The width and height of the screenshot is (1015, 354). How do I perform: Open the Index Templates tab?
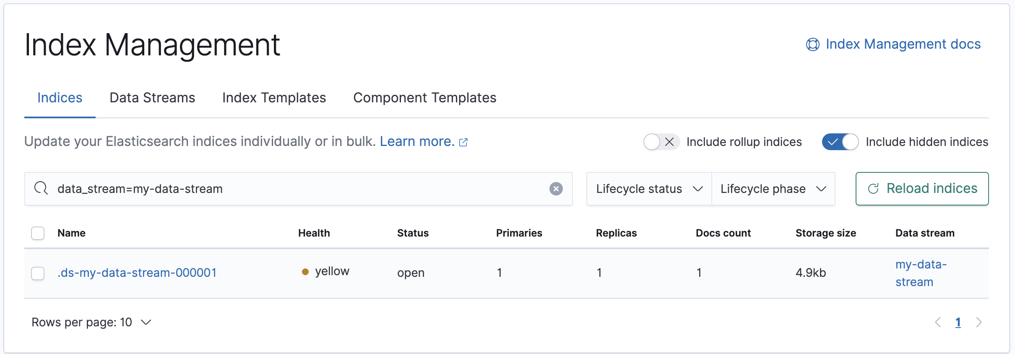tap(274, 98)
